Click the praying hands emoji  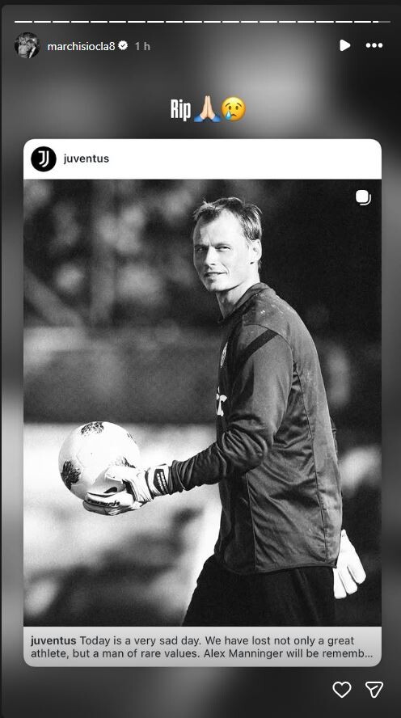click(207, 109)
